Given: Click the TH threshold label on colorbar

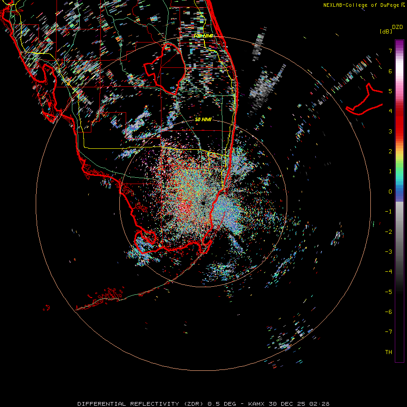Looking at the screenshot, I should coord(388,352).
